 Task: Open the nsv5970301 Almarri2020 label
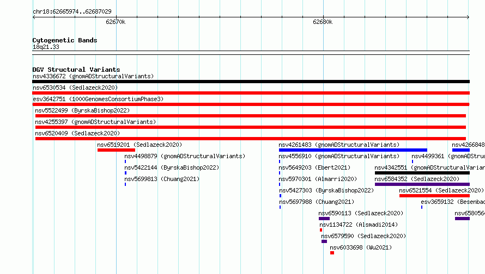coord(318,179)
